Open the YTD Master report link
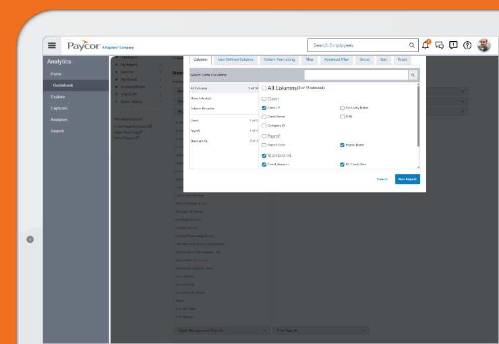Viewport: 499px width, 344px height. (184, 317)
